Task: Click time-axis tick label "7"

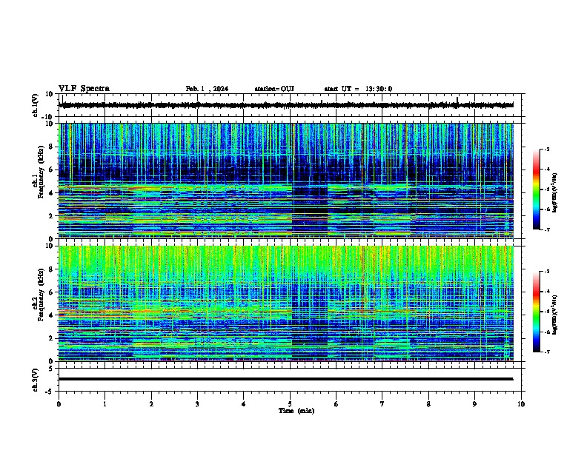Action: coord(382,404)
